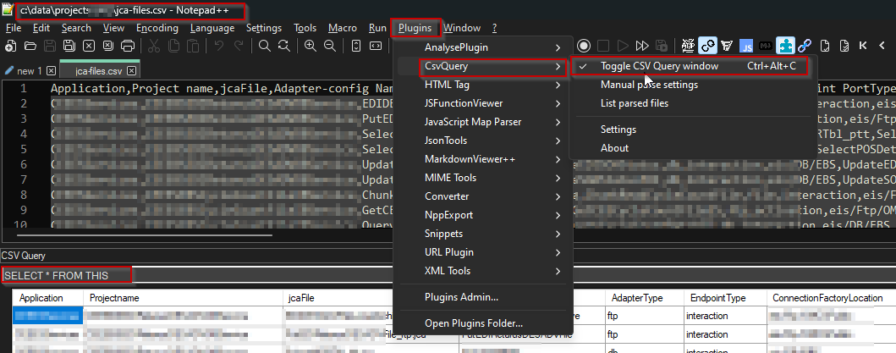Open the Language menu
This screenshot has height=353, width=896.
pyautogui.click(x=212, y=28)
